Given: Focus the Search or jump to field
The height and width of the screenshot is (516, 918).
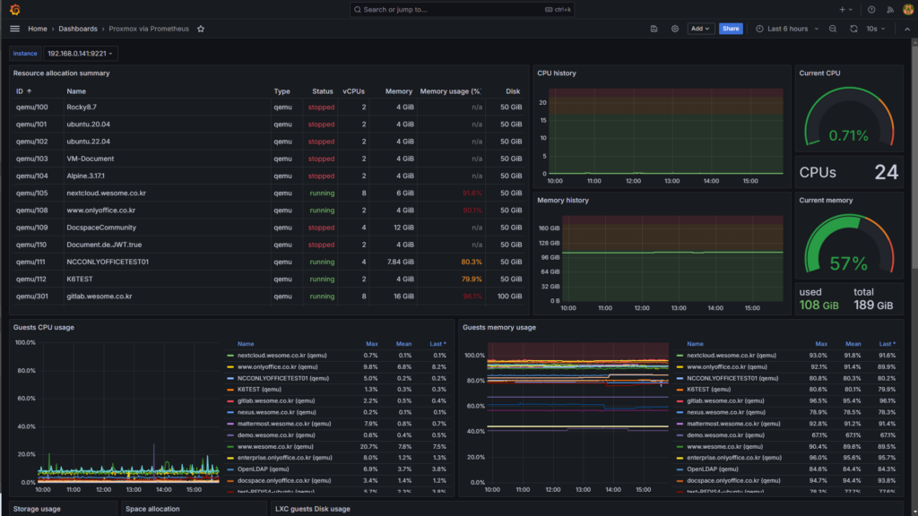Looking at the screenshot, I should tap(462, 9).
